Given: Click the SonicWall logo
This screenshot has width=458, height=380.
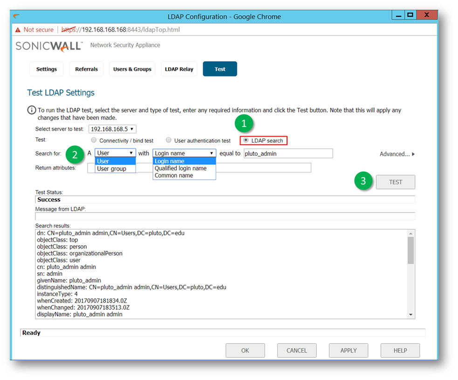Looking at the screenshot, I should click(x=49, y=46).
